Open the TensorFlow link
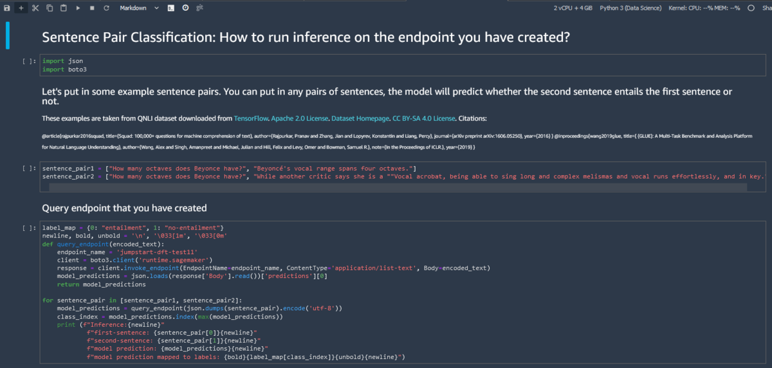This screenshot has width=772, height=368. tap(250, 118)
